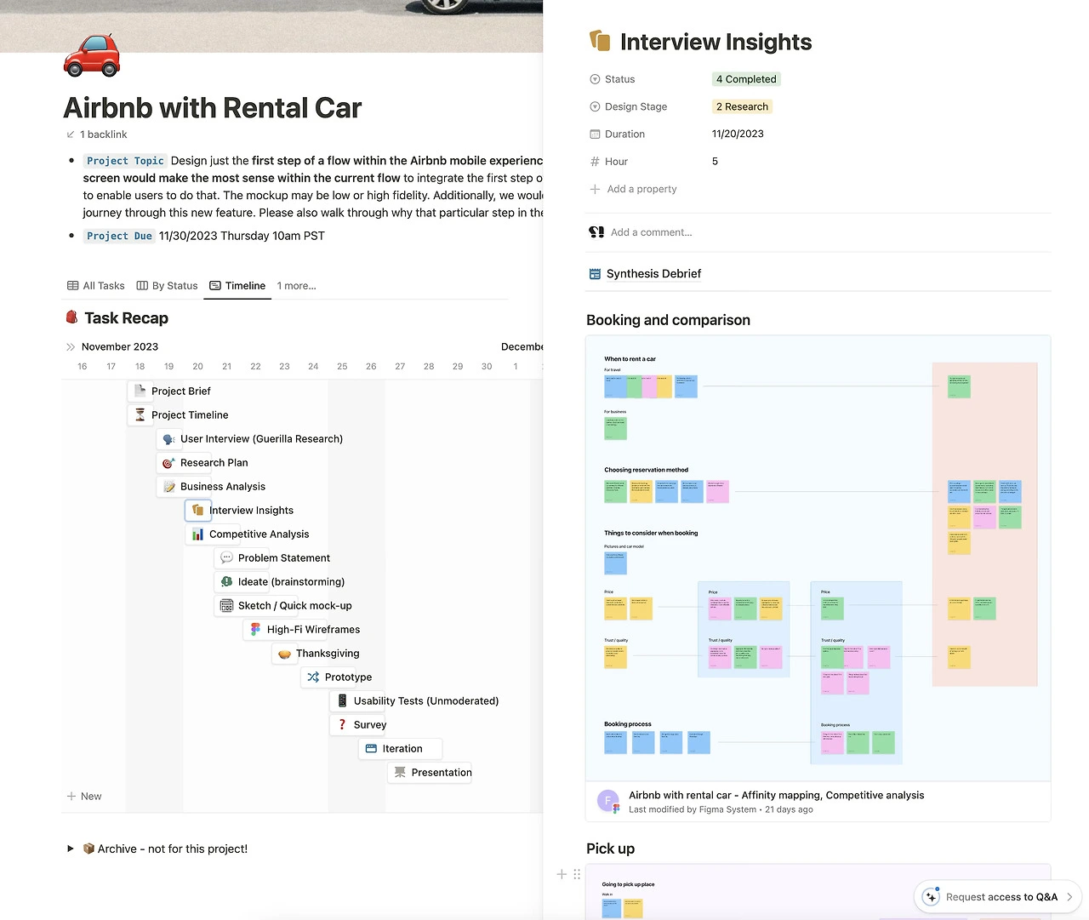This screenshot has height=920, width=1089.
Task: Click the Business Analysis notepad icon
Action: pos(169,487)
